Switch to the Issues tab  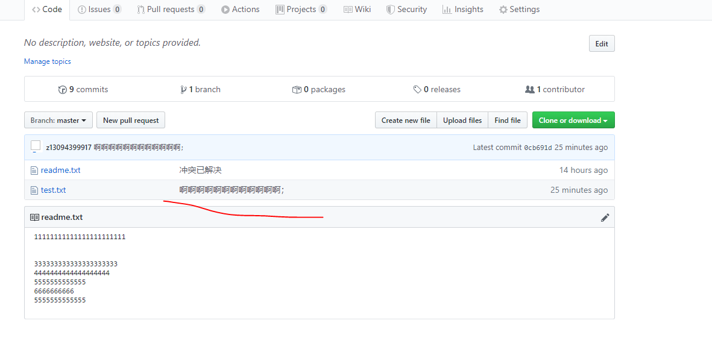click(99, 10)
